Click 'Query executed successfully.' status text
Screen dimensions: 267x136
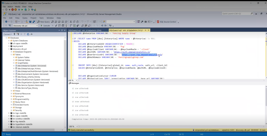click(x=82, y=130)
